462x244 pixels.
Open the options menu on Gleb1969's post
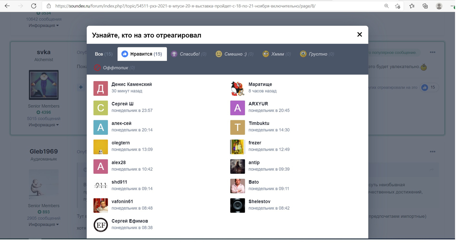coord(432,152)
